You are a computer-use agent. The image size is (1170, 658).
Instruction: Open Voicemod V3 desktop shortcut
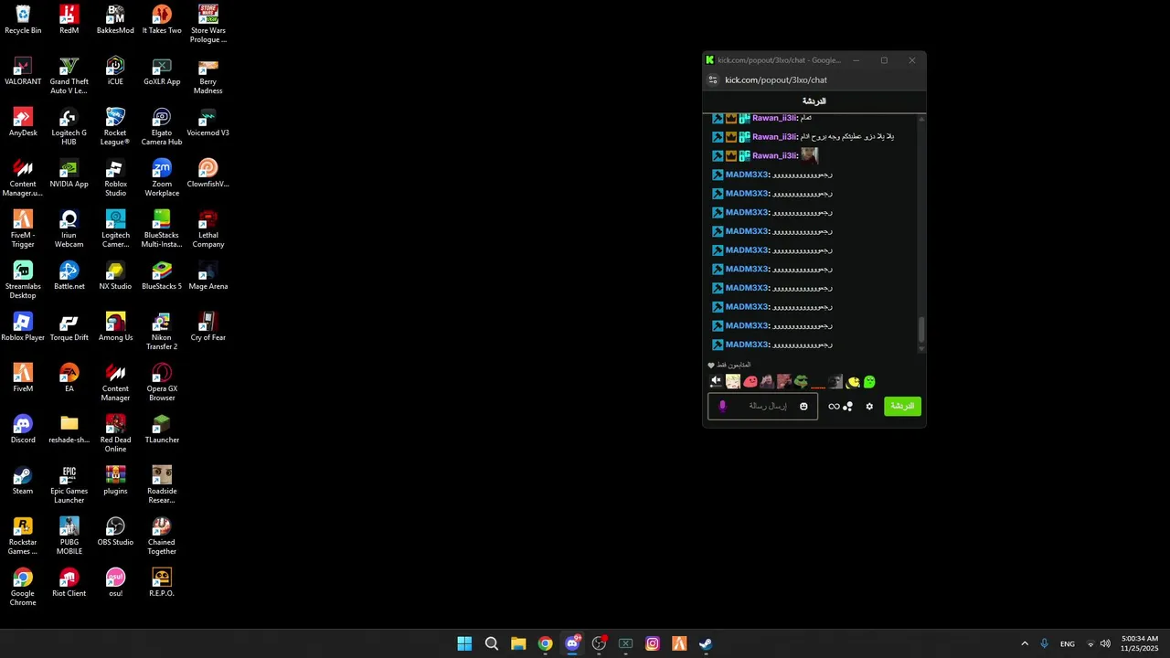tap(207, 122)
